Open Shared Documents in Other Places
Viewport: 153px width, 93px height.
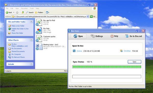point(18,51)
